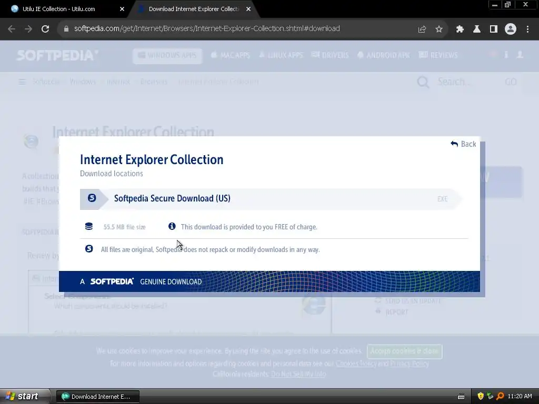Click the info icon beside FREE notice
The width and height of the screenshot is (539, 404).
pos(172,226)
